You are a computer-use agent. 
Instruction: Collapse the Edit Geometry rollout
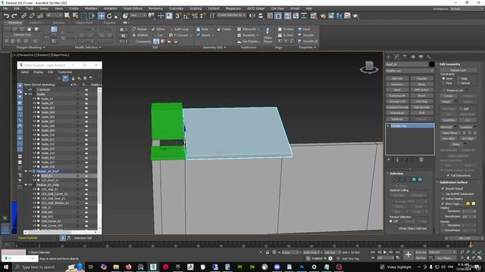point(450,64)
